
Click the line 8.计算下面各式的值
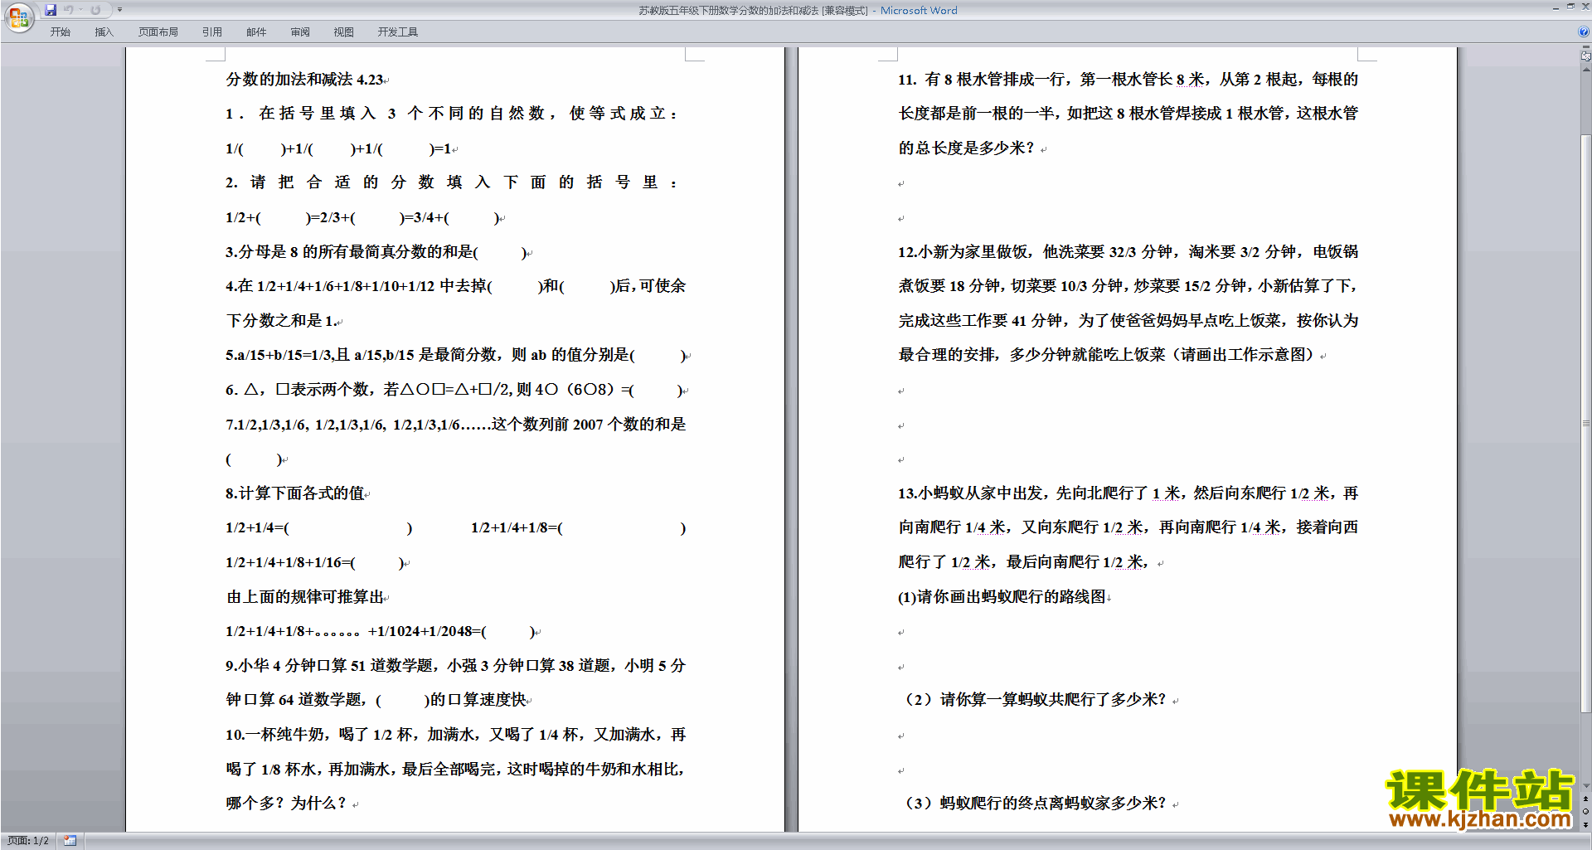pyautogui.click(x=295, y=493)
